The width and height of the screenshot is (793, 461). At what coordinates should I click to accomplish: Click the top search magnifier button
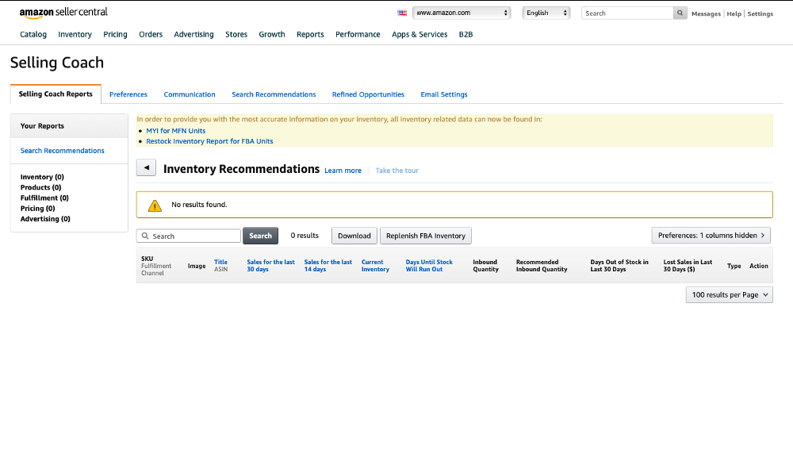680,13
